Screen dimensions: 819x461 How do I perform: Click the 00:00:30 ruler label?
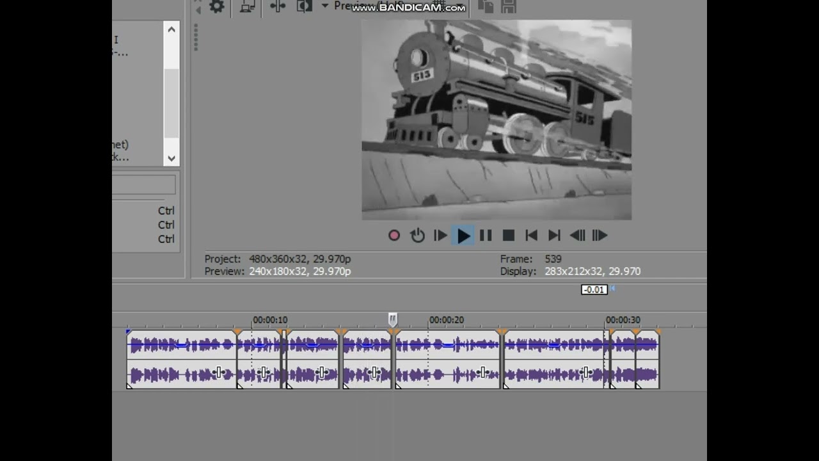[623, 319]
